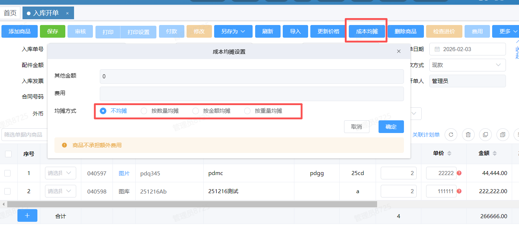519x241 pixels.
Task: Click the warning icon before 商品不承担额外费用
Action: [64, 145]
